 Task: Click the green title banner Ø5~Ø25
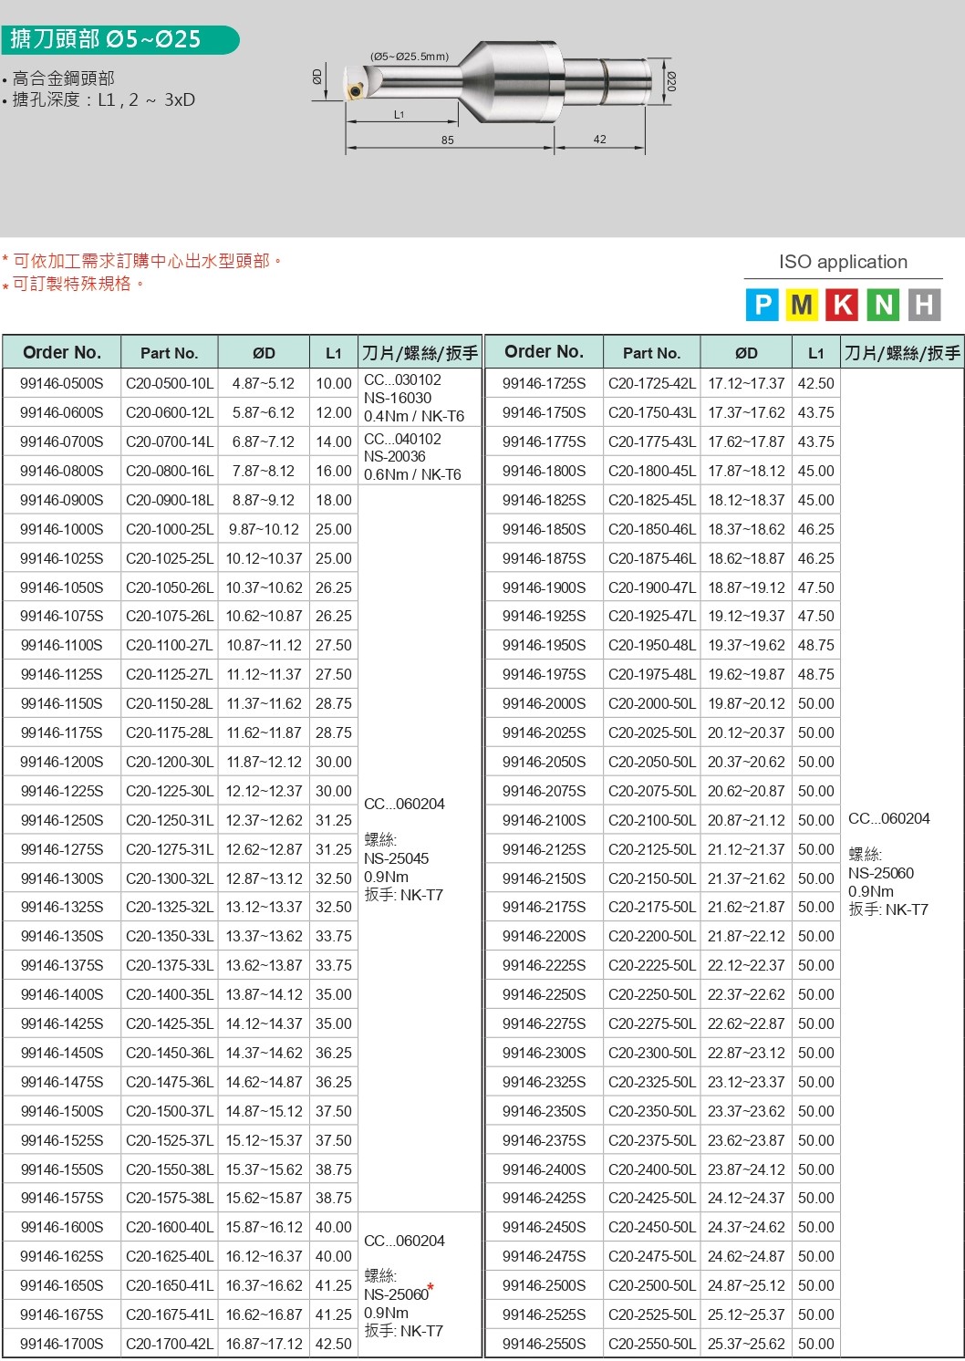[x=120, y=39]
